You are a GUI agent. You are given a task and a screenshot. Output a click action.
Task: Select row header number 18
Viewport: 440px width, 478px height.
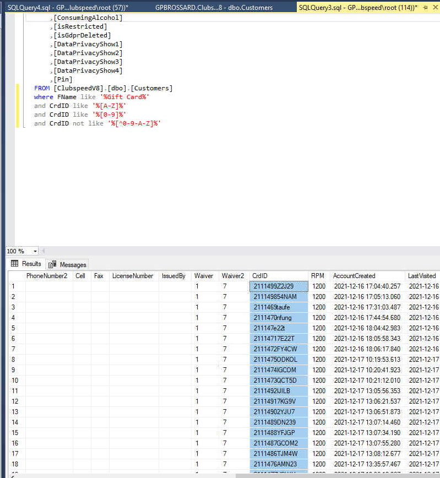[17, 464]
